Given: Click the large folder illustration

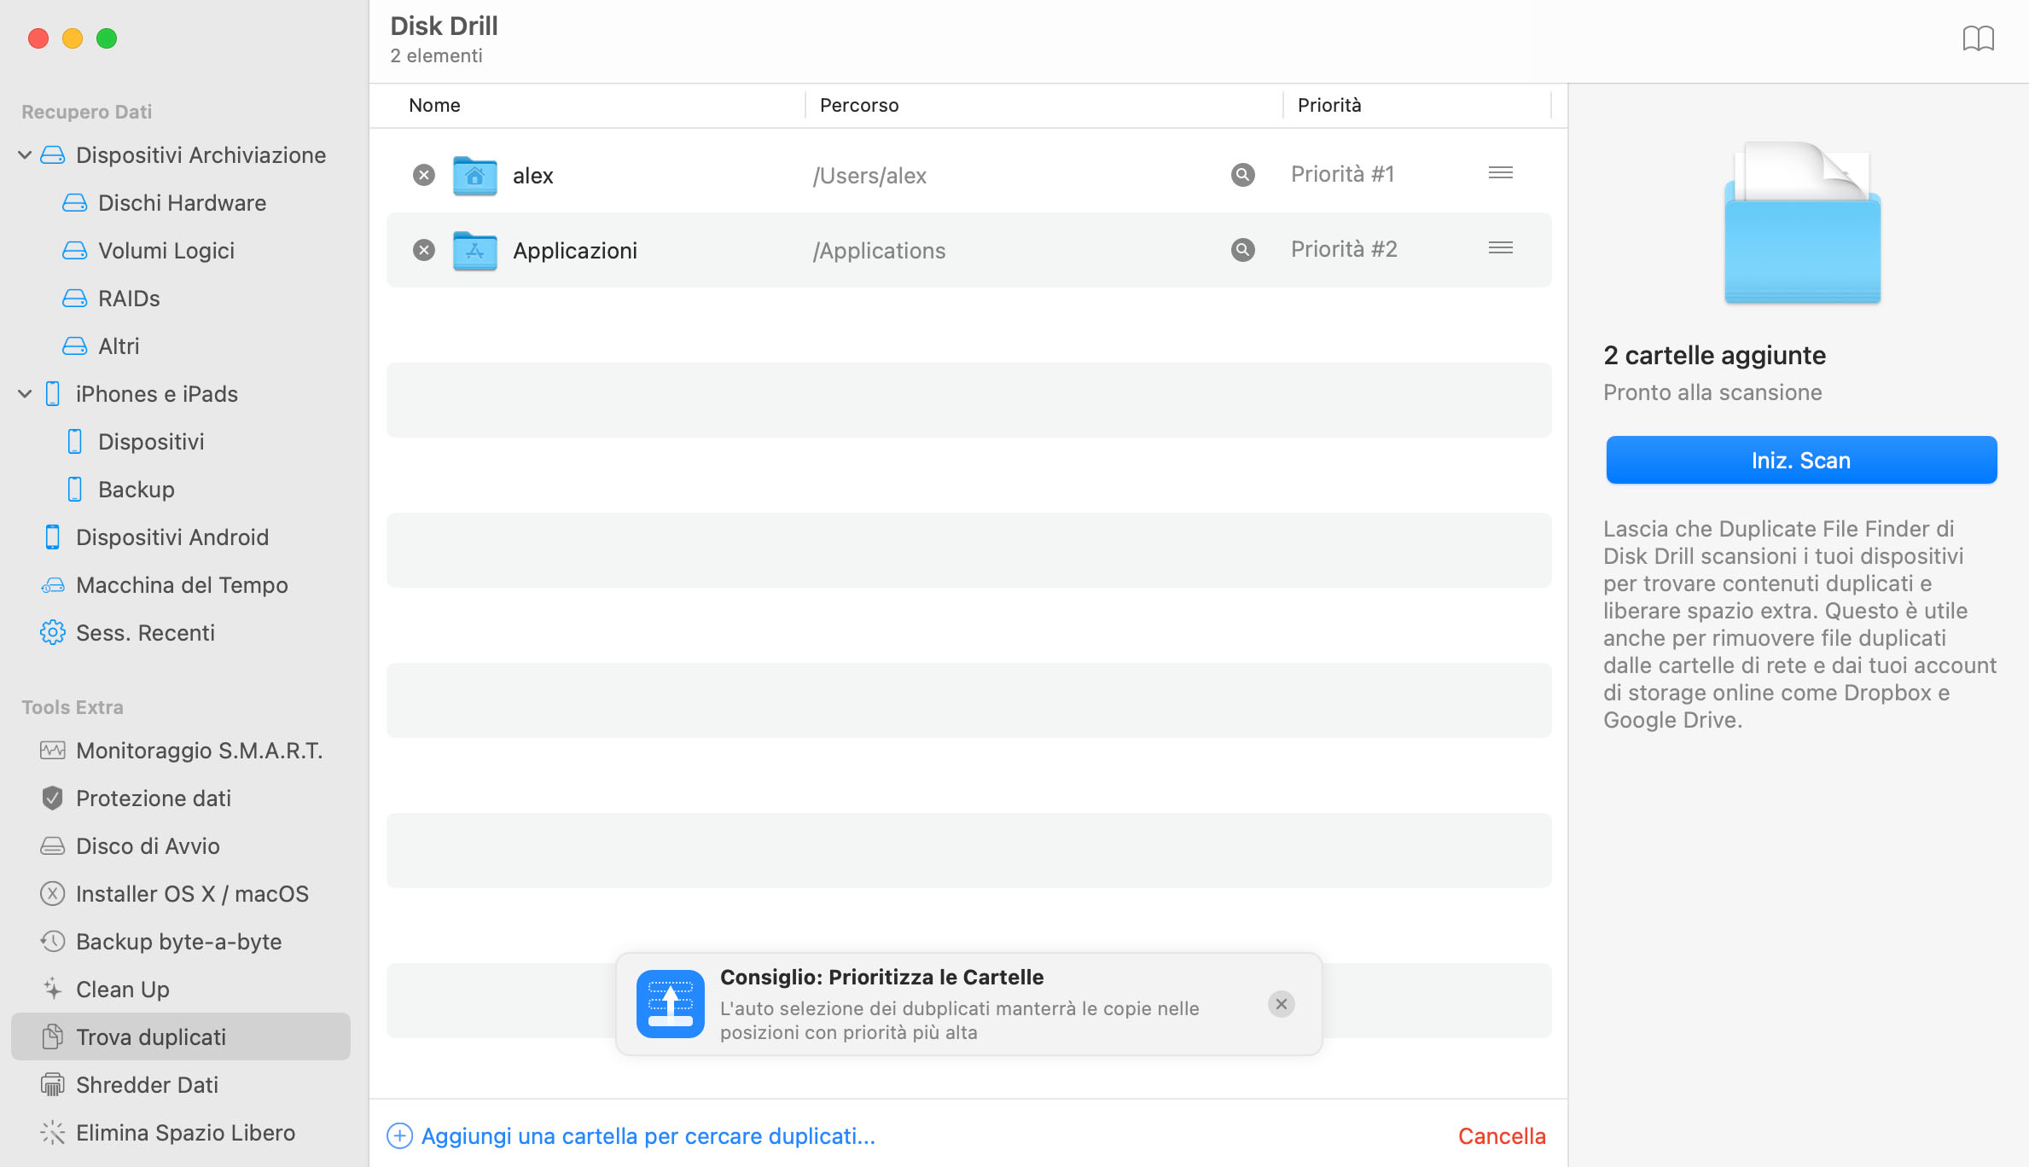Looking at the screenshot, I should 1802,224.
